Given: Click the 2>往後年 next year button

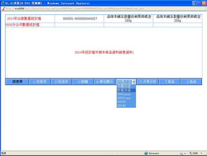Looking at the screenshot, I should pyautogui.click(x=62, y=82).
